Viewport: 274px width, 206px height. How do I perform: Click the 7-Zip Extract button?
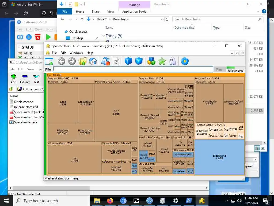[25, 79]
